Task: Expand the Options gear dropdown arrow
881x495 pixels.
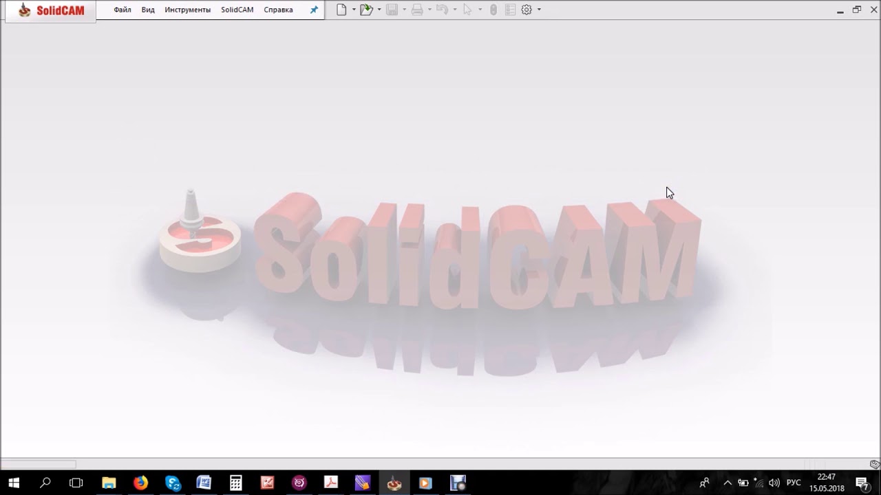Action: (x=539, y=10)
